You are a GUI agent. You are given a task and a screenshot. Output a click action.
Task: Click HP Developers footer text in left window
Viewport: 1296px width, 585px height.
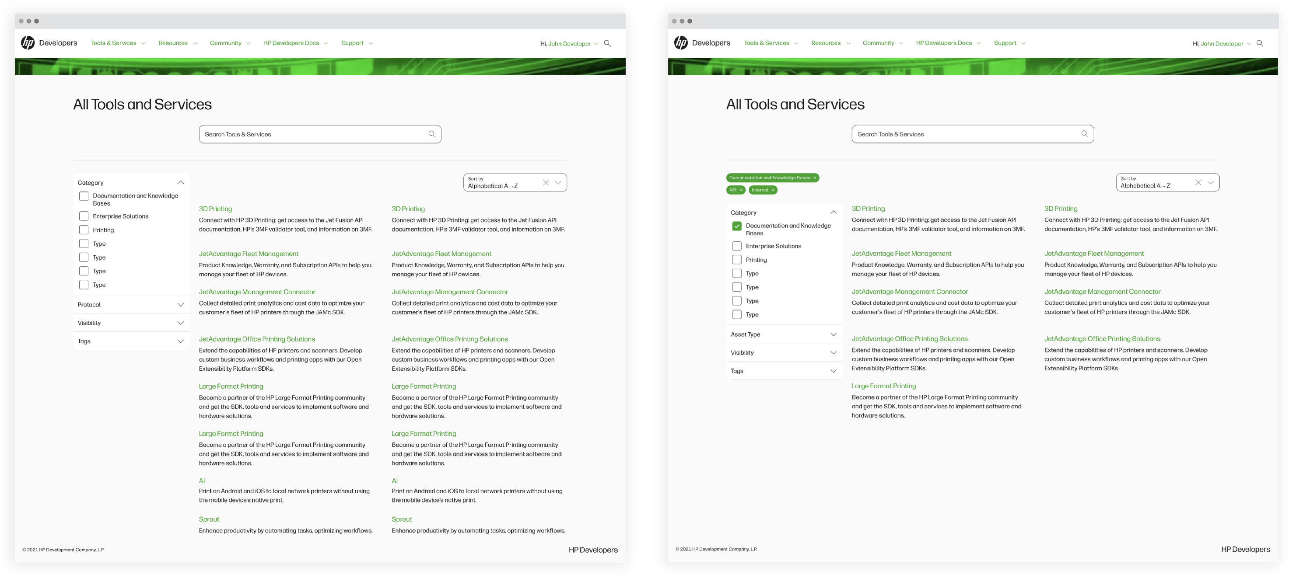click(x=593, y=550)
